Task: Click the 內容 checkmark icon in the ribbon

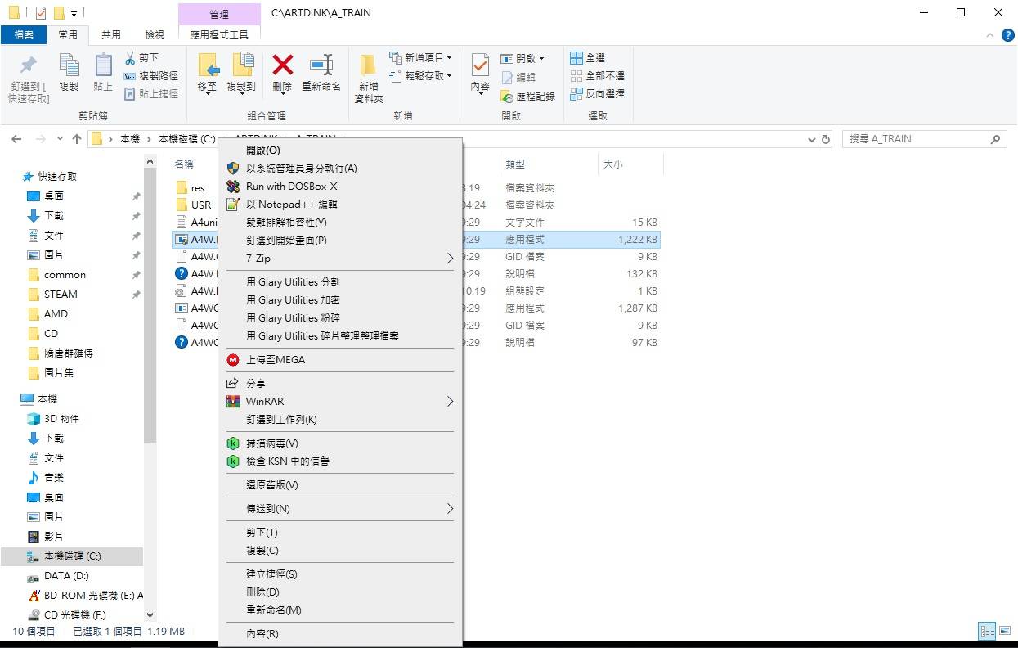Action: pos(480,65)
